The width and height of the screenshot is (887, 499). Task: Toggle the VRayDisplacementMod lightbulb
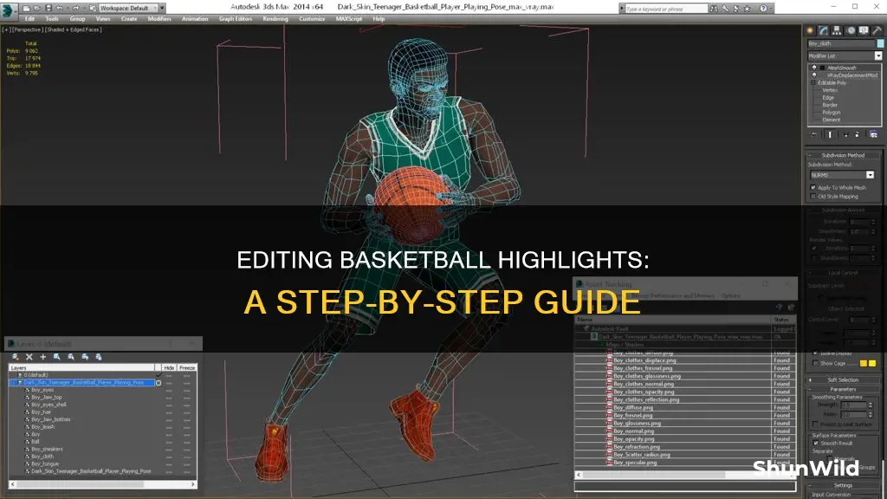(x=814, y=75)
